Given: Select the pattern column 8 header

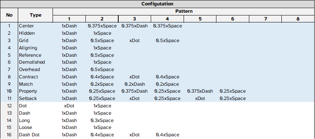Looking at the screenshot, I should pos(298,19).
